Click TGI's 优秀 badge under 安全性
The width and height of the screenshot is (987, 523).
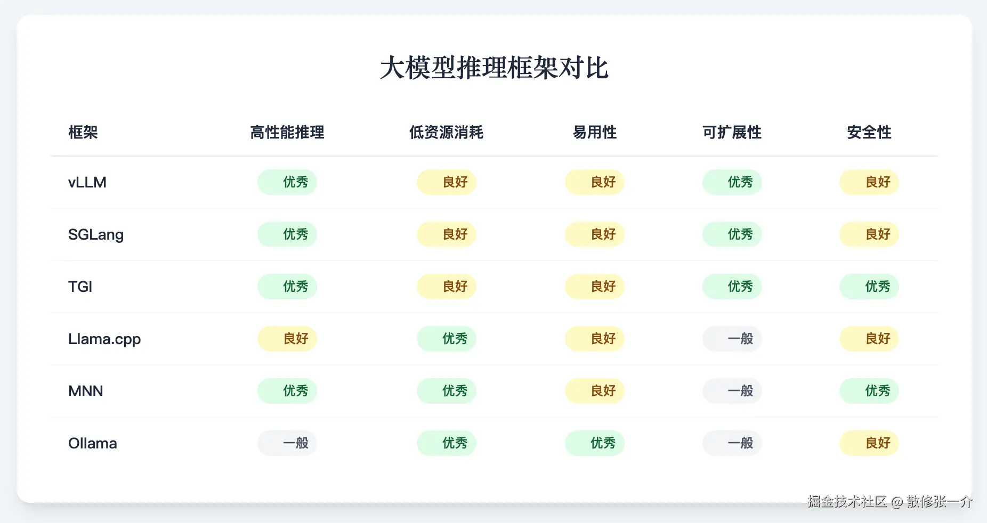click(x=869, y=287)
